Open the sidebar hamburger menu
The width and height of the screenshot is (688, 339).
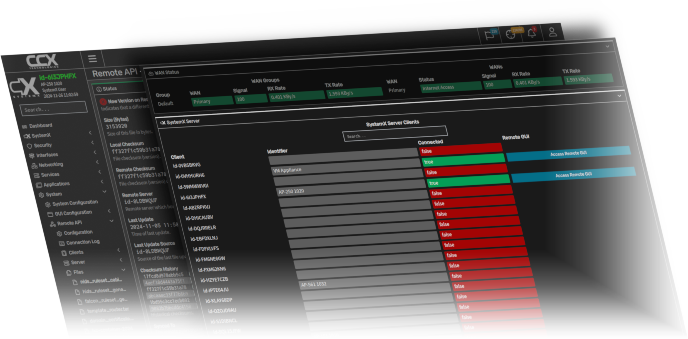92,59
